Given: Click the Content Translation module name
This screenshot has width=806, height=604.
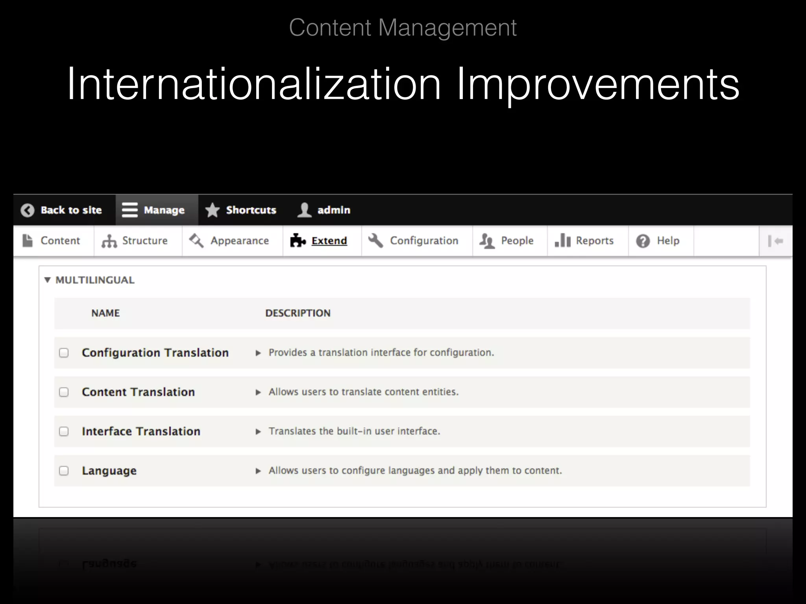Looking at the screenshot, I should (138, 392).
